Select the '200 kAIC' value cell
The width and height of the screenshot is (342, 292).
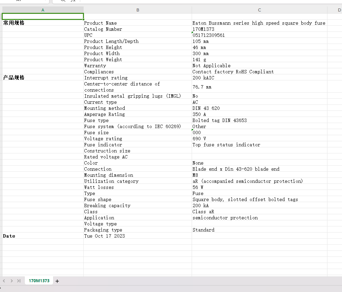259,78
